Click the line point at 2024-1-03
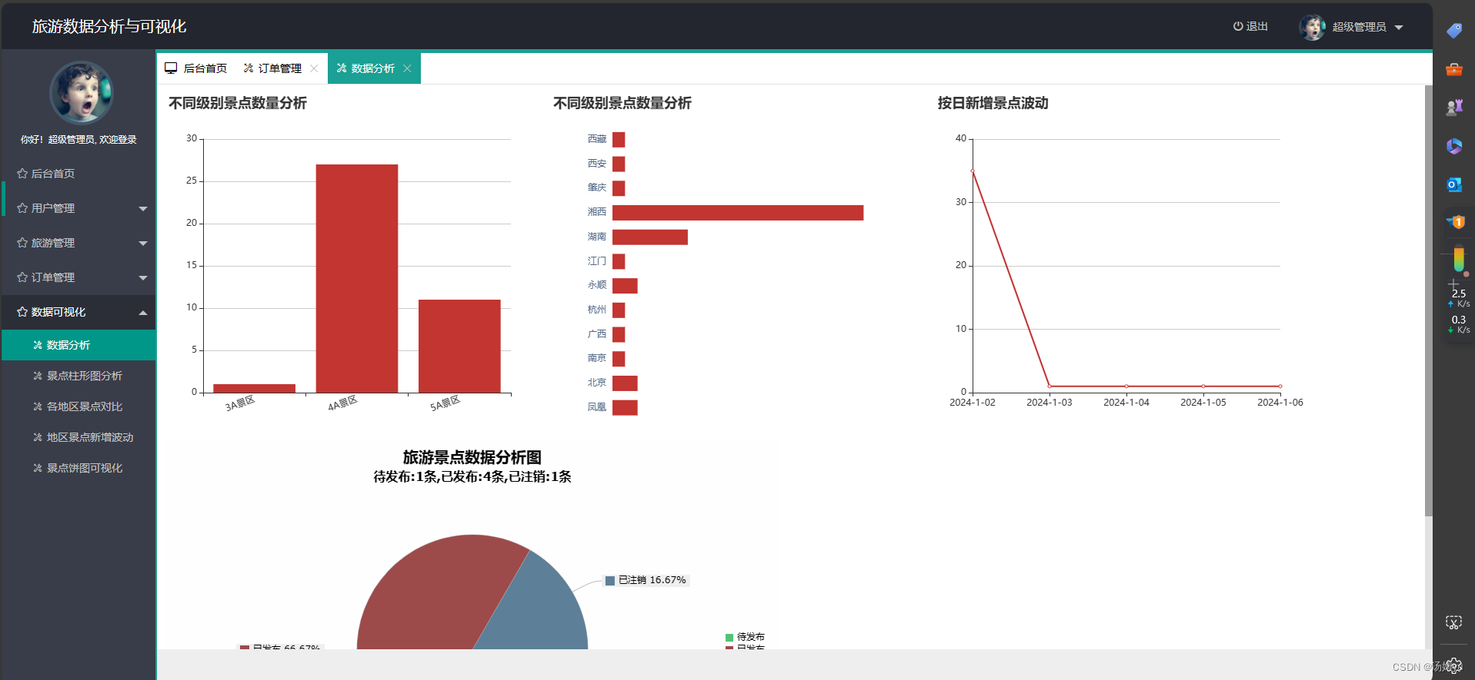Screen dimensions: 1475x680 coord(1050,386)
